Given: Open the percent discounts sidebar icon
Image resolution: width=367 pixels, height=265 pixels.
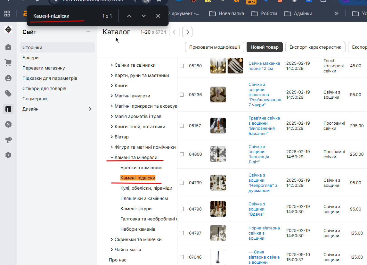Looking at the screenshot, I should click(x=8, y=124).
